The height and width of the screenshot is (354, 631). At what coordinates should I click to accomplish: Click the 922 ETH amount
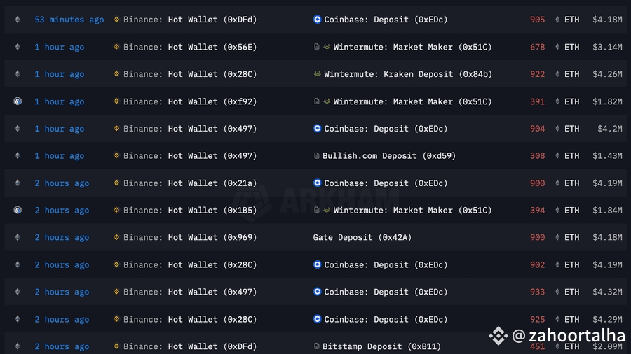[x=537, y=74]
